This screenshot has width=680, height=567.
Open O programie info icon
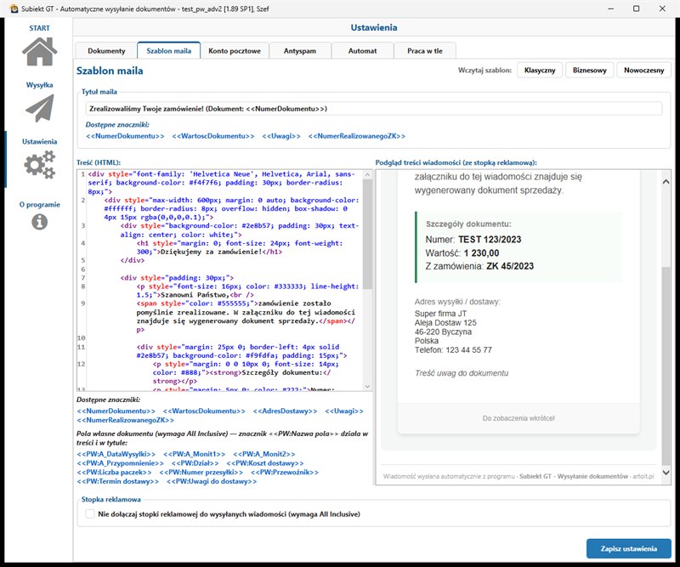[x=39, y=222]
